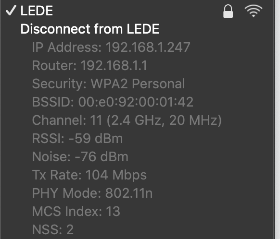Click the 2.4 GHz, 20 MHz text
The height and width of the screenshot is (239, 280).
tap(164, 120)
